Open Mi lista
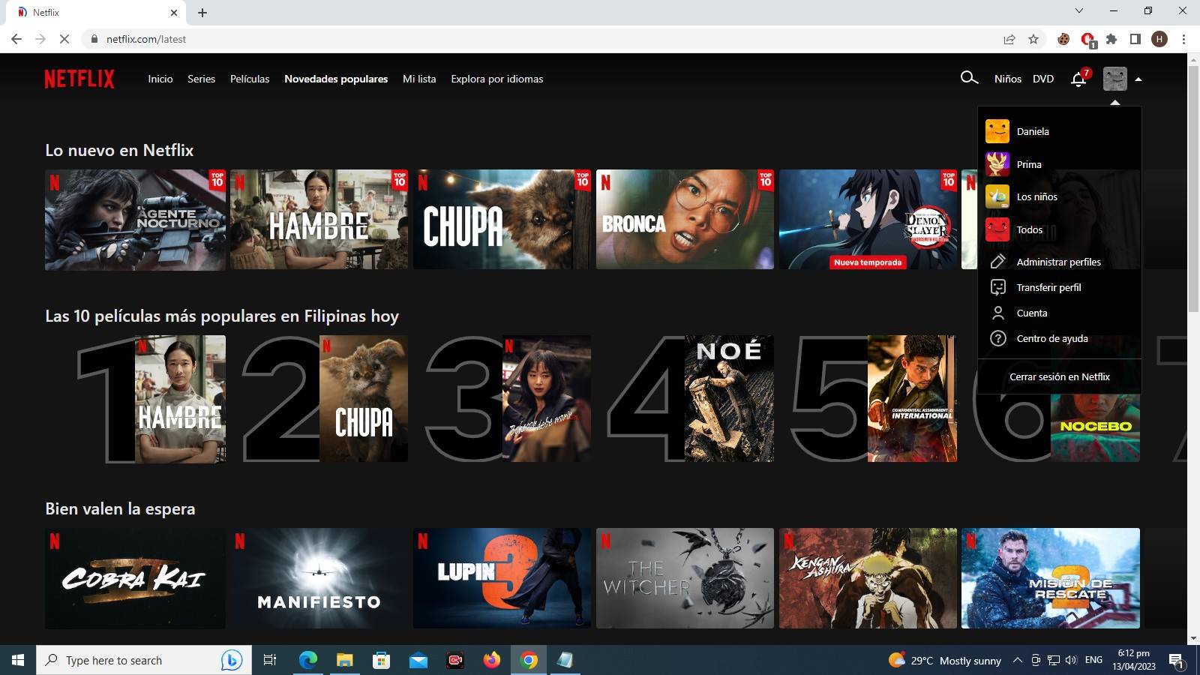The width and height of the screenshot is (1200, 675). (419, 79)
